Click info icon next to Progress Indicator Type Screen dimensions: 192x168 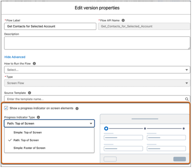pyautogui.click(x=38, y=117)
